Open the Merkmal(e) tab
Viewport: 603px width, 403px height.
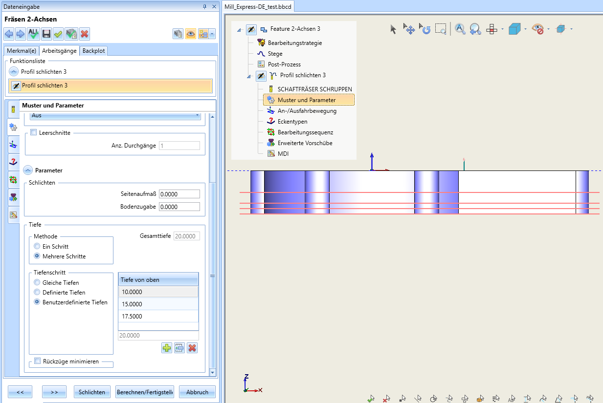coord(21,51)
